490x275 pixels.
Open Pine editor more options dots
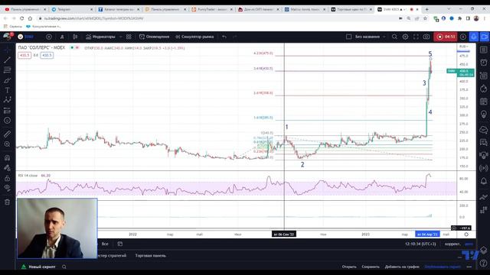click(x=469, y=267)
